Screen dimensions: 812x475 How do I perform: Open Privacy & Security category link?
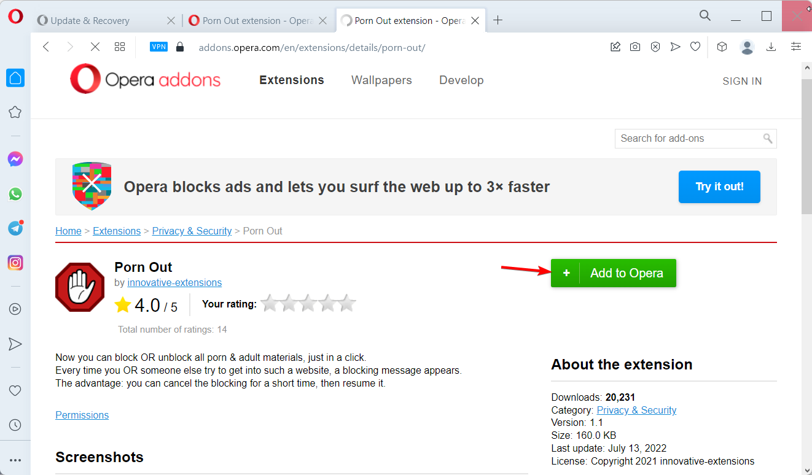point(636,410)
